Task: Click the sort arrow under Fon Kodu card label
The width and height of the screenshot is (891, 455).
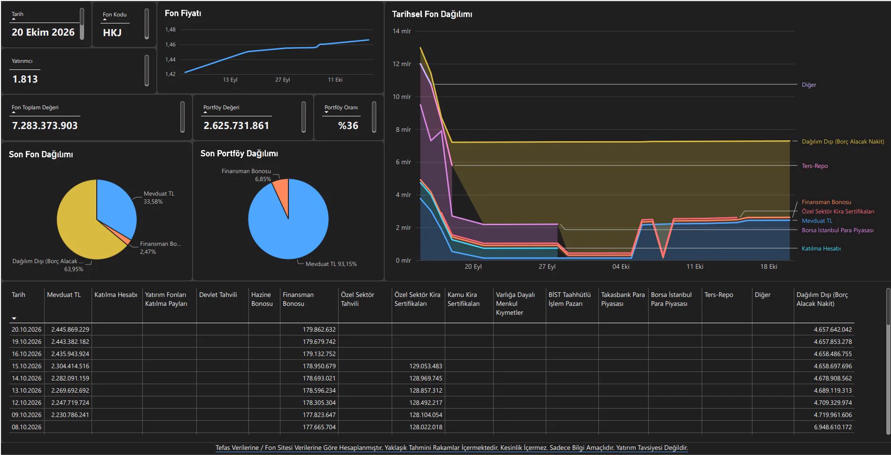Action: coord(105,20)
